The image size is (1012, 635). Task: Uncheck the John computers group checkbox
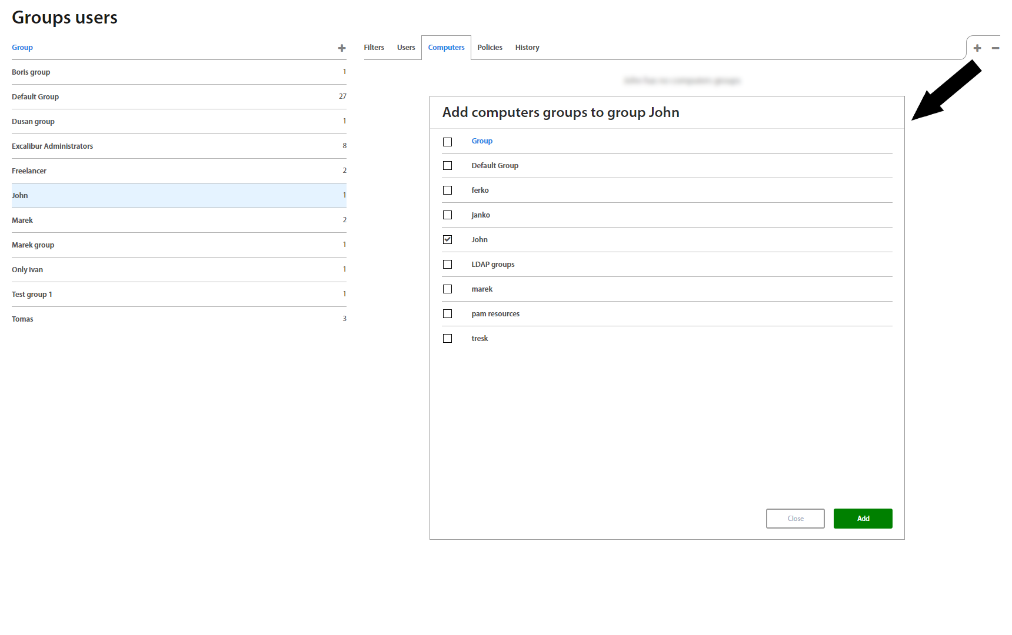pos(448,240)
